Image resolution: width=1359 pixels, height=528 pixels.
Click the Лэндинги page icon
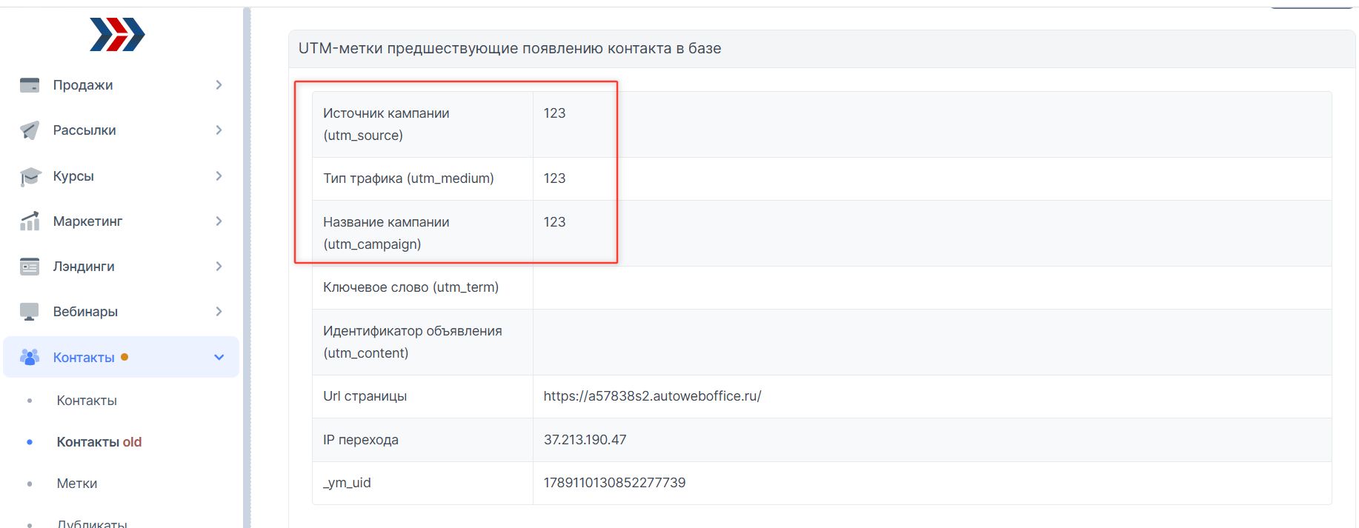[x=30, y=267]
